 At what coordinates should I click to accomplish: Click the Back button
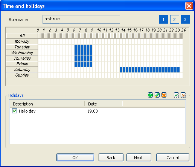coord(111,158)
